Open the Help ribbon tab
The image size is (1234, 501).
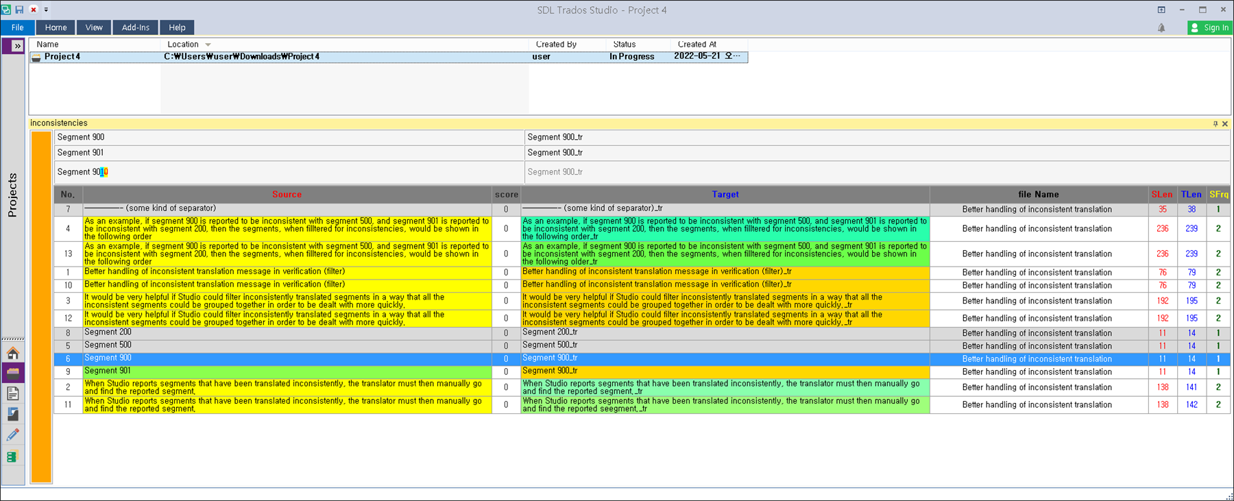click(x=177, y=27)
